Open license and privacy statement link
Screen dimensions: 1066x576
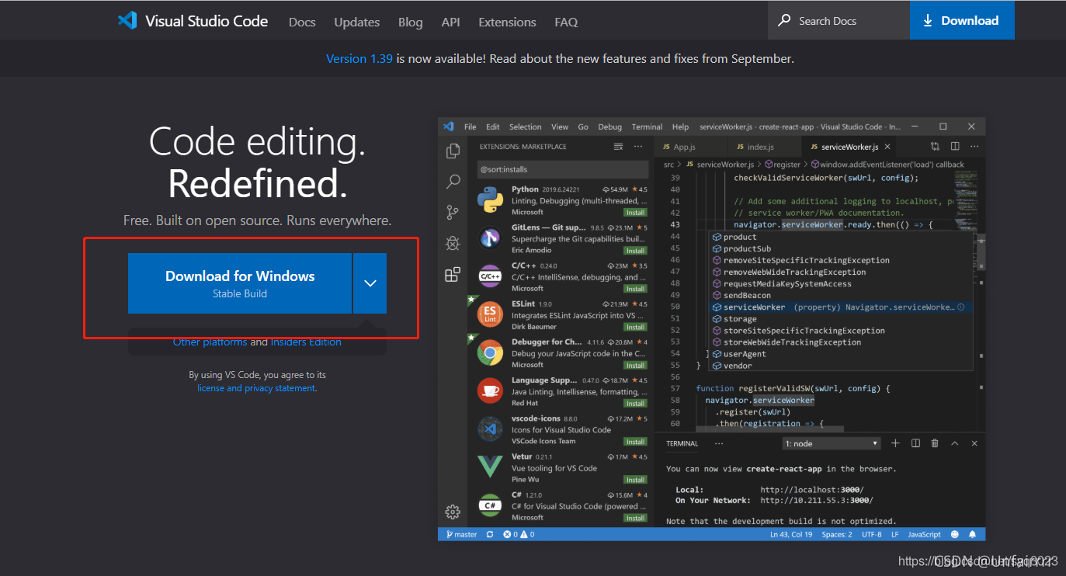(x=256, y=388)
